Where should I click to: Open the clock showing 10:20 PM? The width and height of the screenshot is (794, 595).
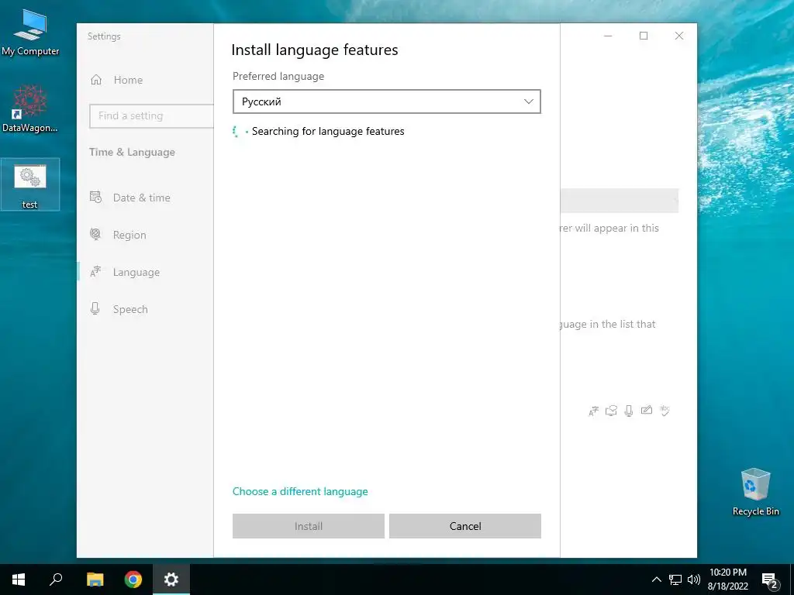(x=727, y=580)
